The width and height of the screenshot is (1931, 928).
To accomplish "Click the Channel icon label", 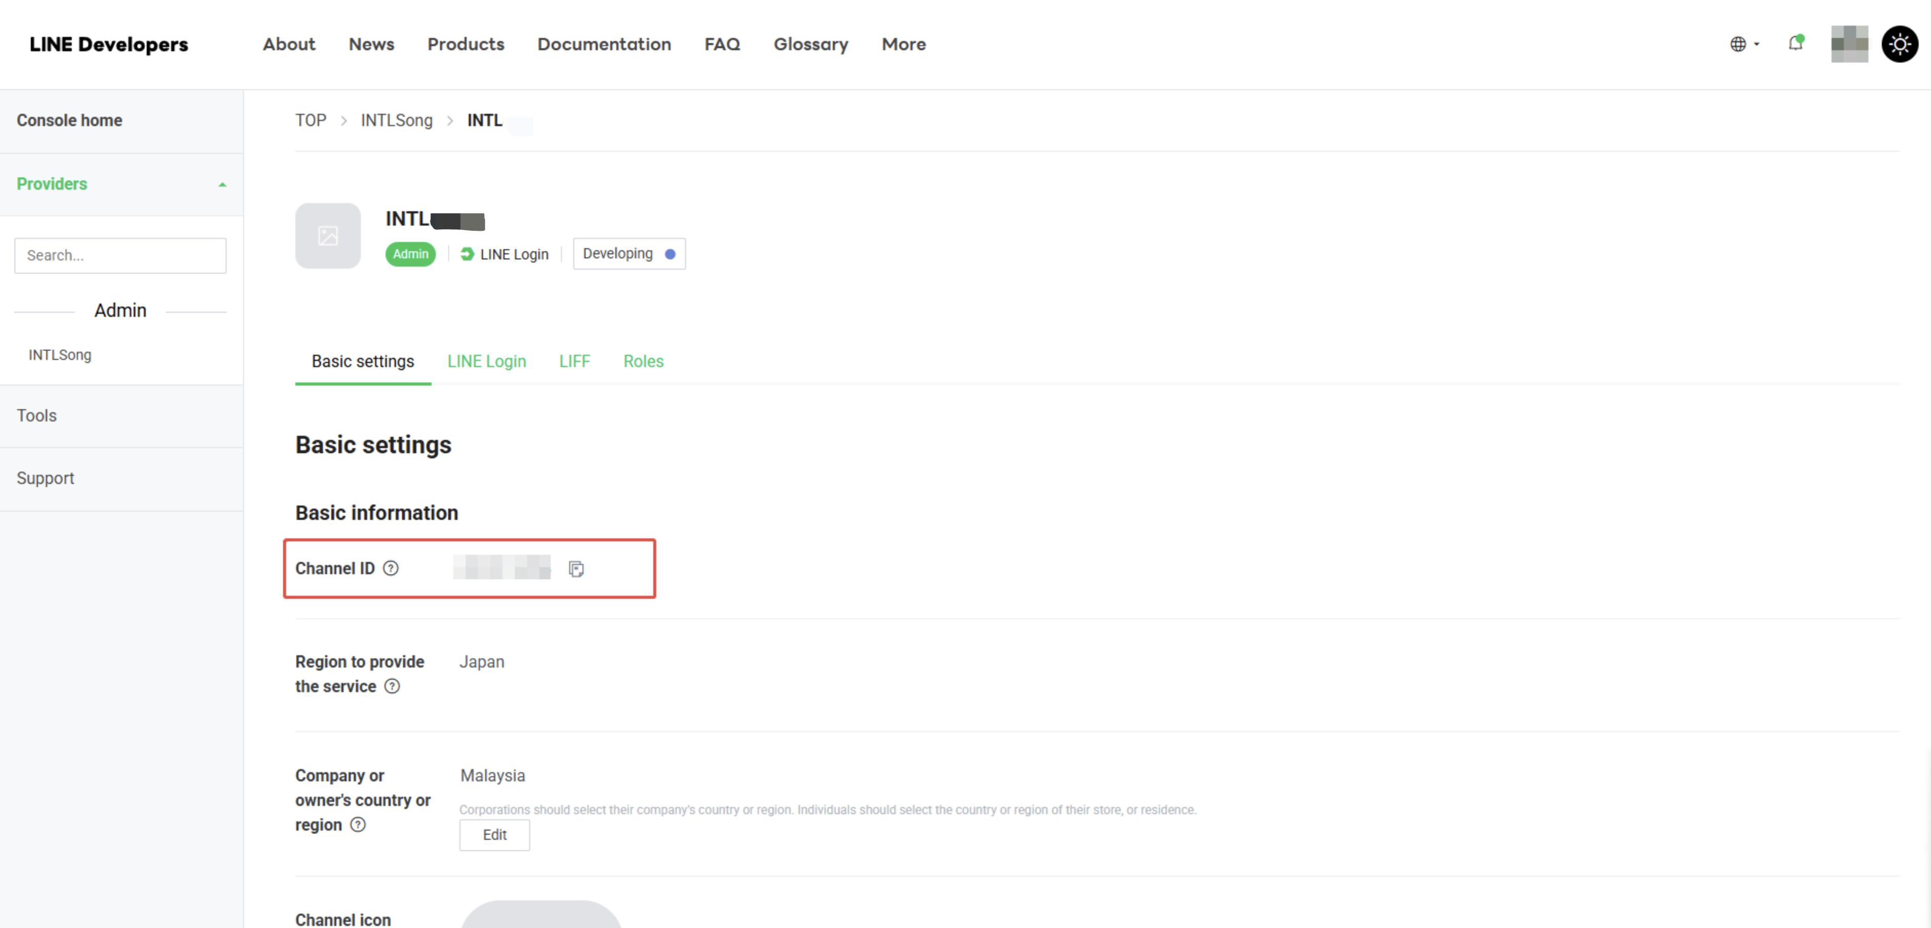I will (x=343, y=920).
